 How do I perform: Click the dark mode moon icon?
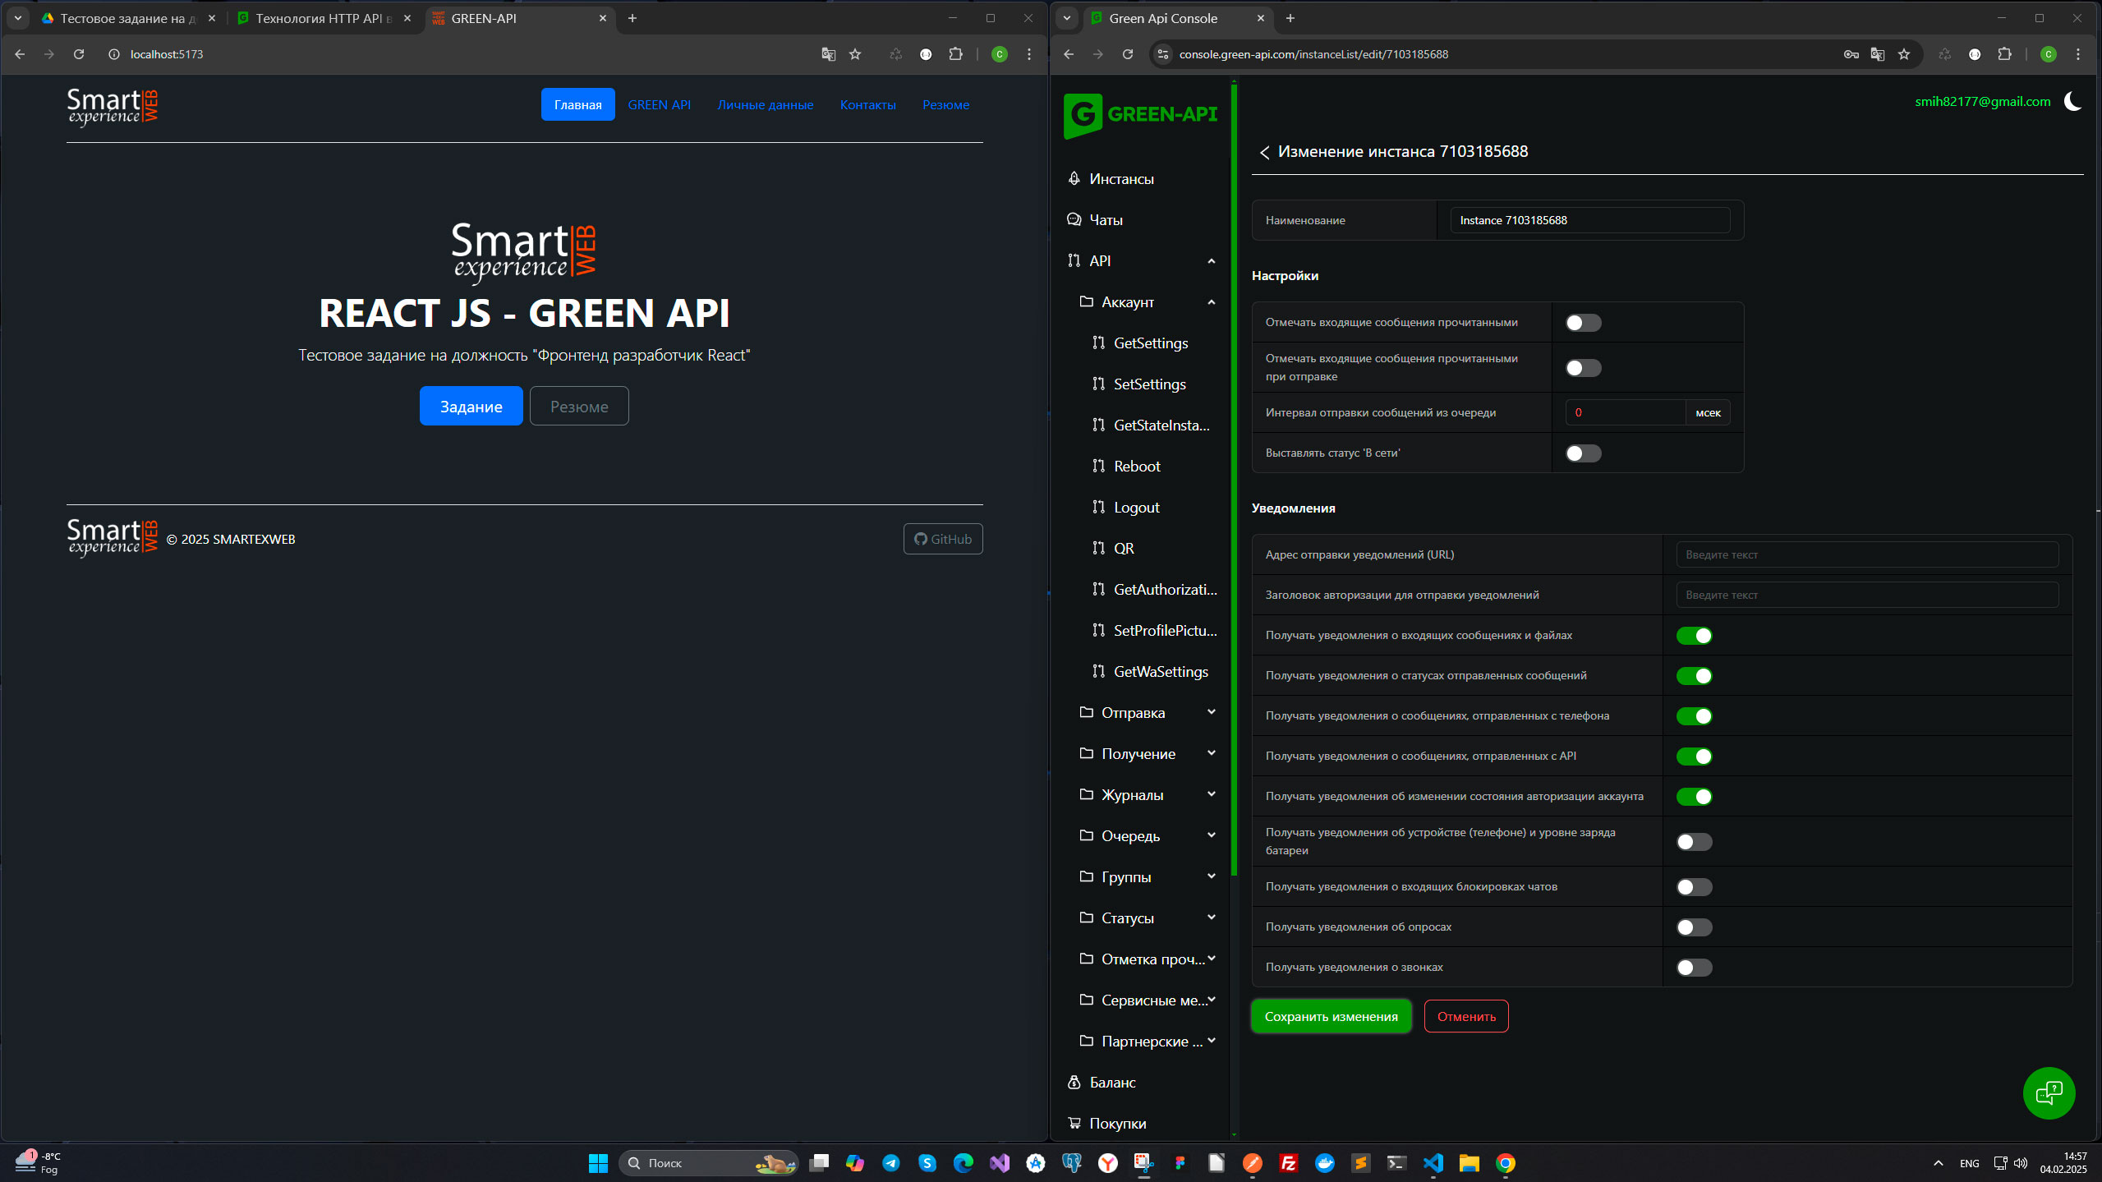tap(2073, 102)
